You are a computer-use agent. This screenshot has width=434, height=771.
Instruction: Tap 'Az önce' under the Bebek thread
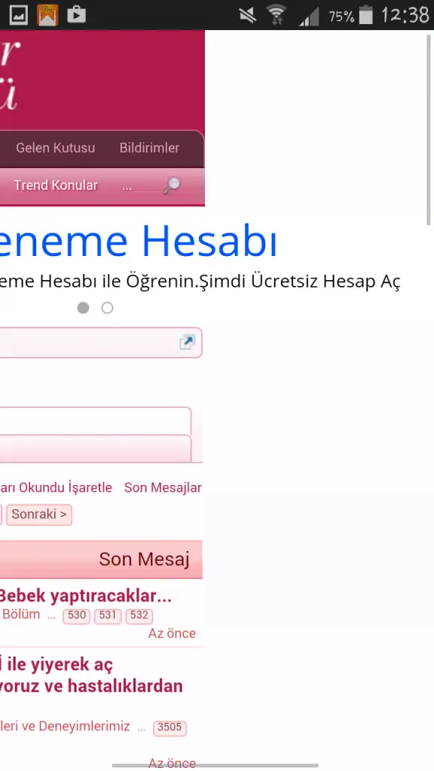(x=173, y=633)
